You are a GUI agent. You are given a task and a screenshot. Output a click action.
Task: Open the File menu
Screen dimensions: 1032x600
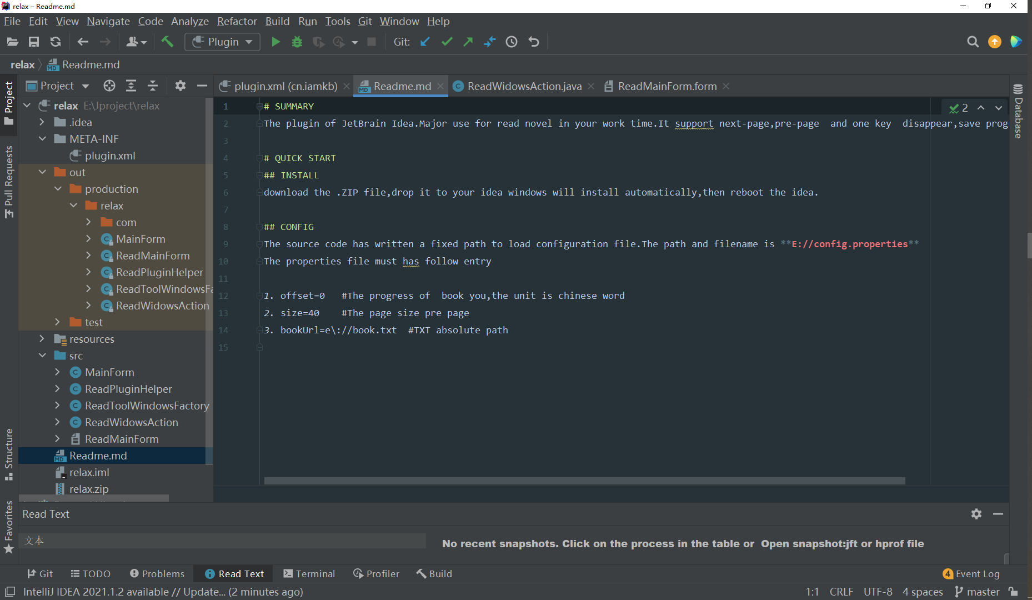tap(12, 21)
